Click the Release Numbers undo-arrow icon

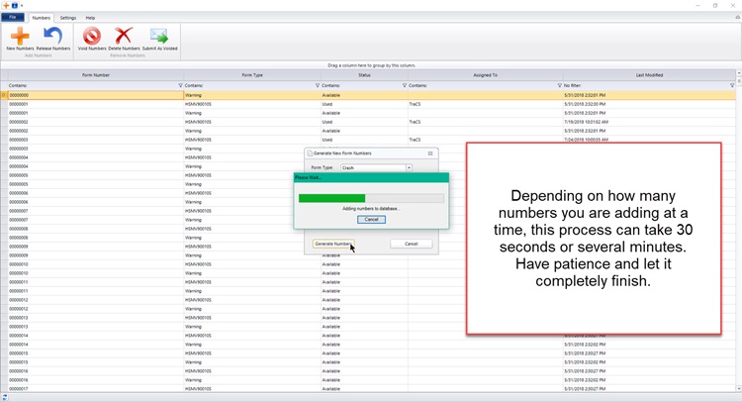pyautogui.click(x=52, y=37)
